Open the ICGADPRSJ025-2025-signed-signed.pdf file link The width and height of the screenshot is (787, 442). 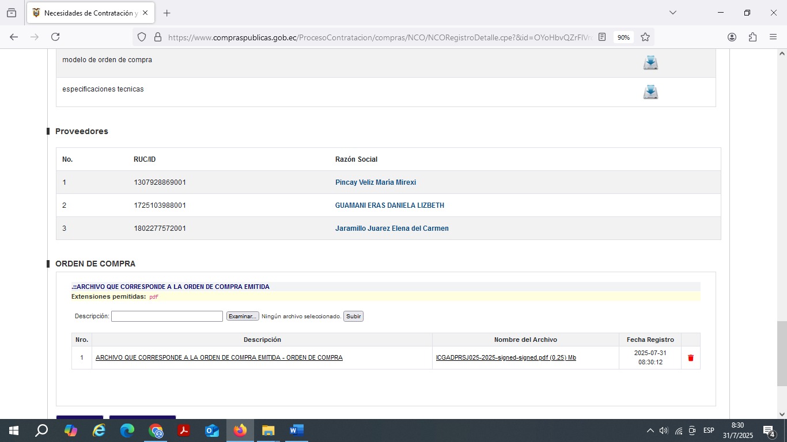click(505, 358)
